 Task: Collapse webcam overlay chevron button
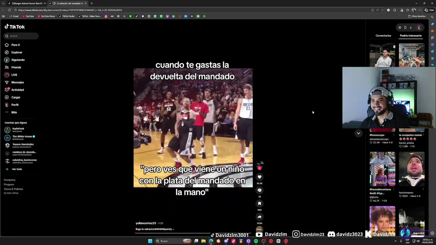pos(358,133)
